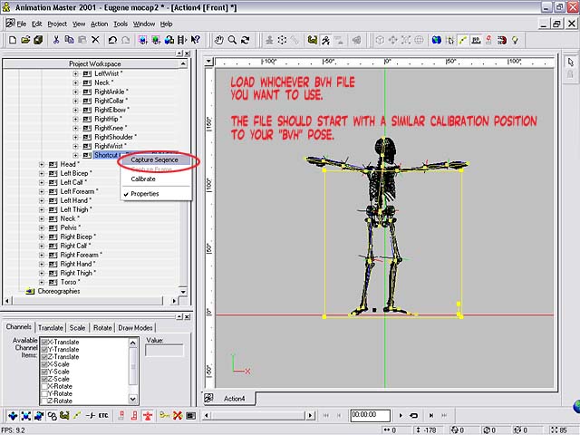Enable the X-Rotate channel checkbox
The height and width of the screenshot is (435, 580).
44,386
